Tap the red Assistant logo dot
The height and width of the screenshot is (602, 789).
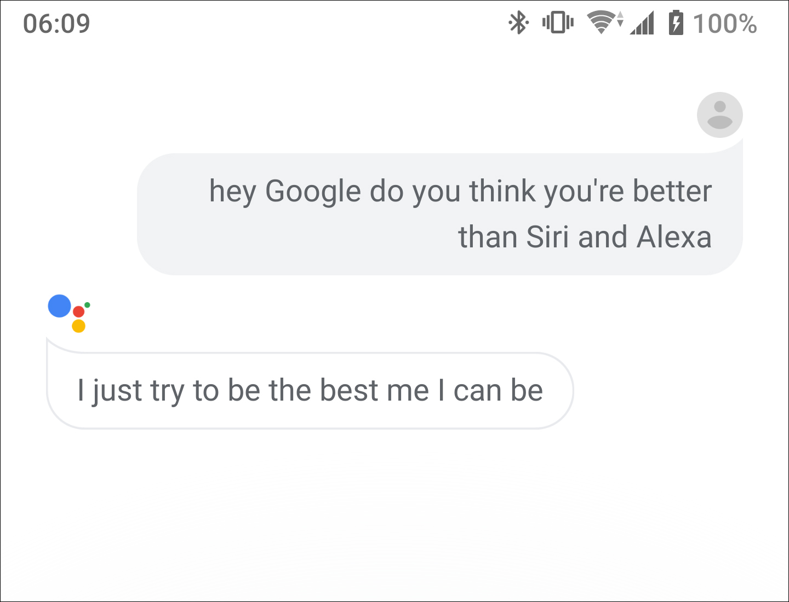click(x=78, y=311)
